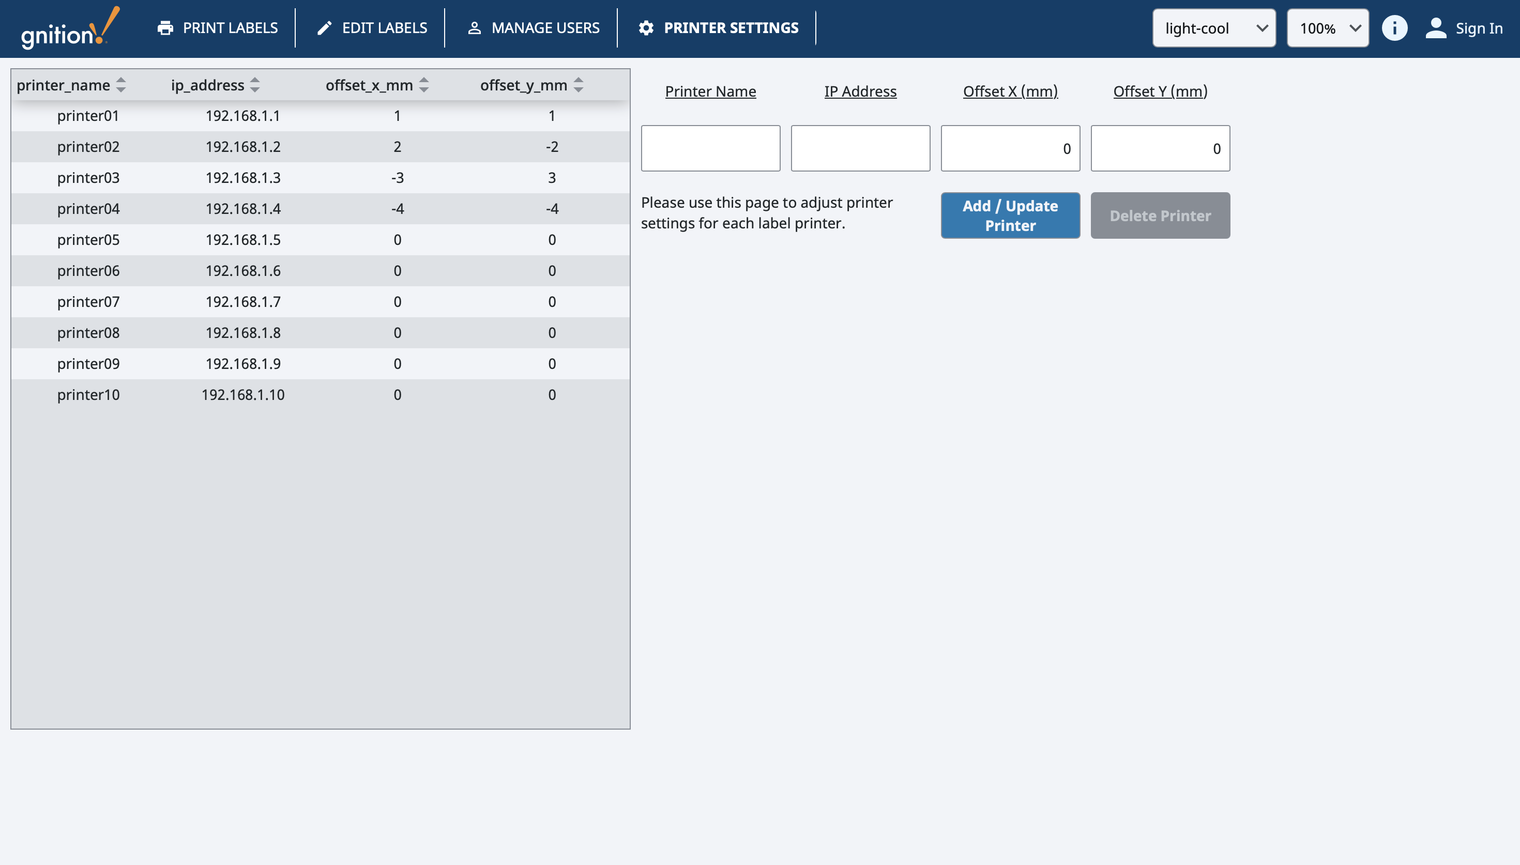Viewport: 1520px width, 865px height.
Task: Click the IP Address field label
Action: point(860,91)
